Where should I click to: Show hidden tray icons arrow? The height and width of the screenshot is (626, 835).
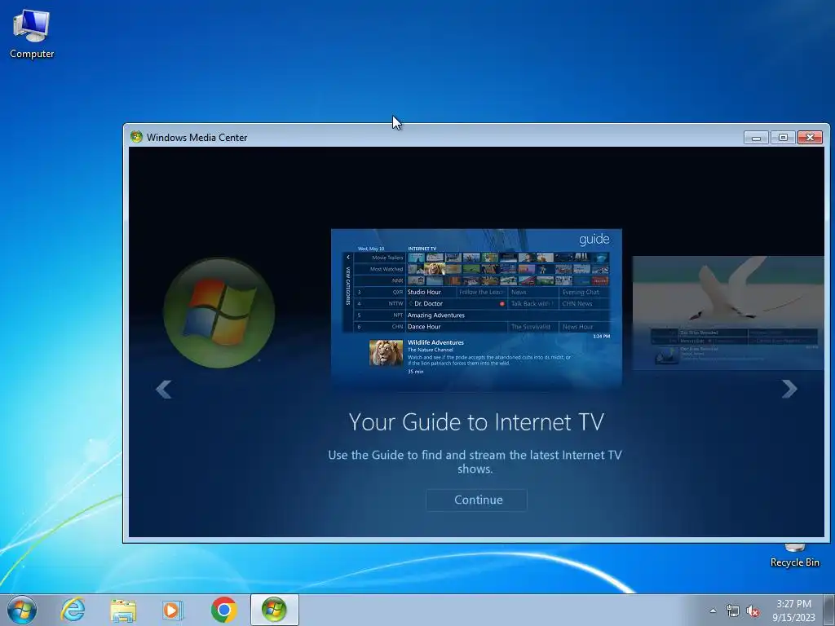(713, 611)
